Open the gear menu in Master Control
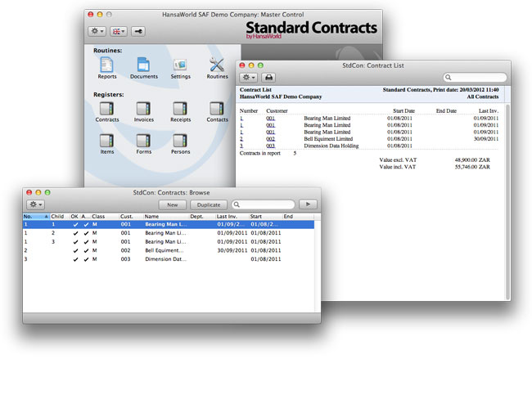This screenshot has height=413, width=532. pos(97,31)
